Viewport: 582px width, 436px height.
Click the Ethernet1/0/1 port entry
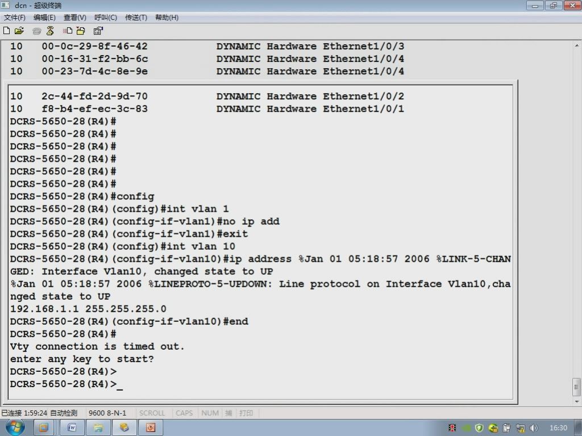pos(363,109)
